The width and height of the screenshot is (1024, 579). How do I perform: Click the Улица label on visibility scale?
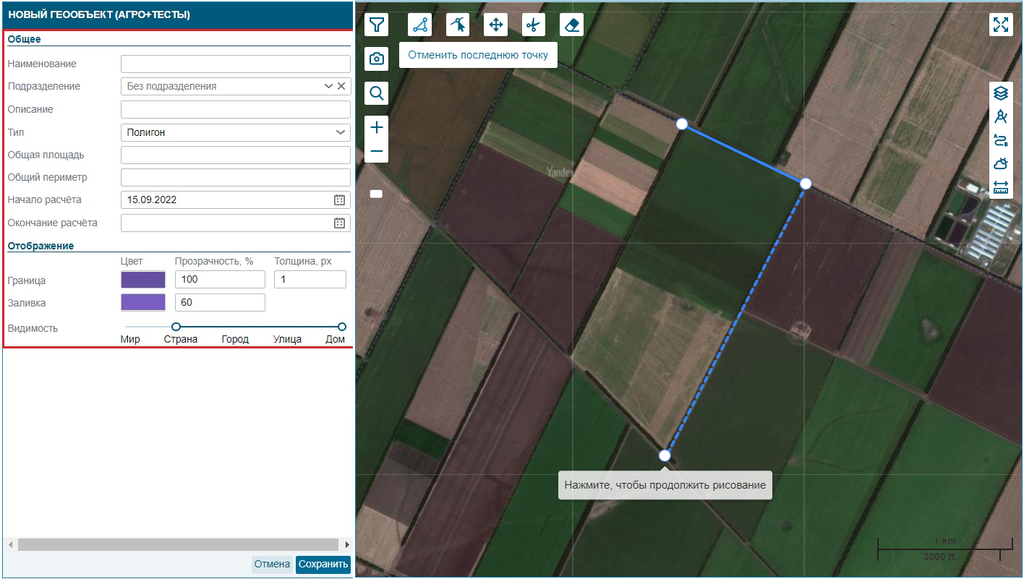coord(287,339)
